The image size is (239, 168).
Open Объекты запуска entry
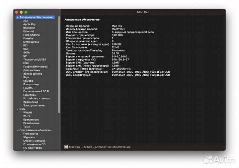(34, 141)
